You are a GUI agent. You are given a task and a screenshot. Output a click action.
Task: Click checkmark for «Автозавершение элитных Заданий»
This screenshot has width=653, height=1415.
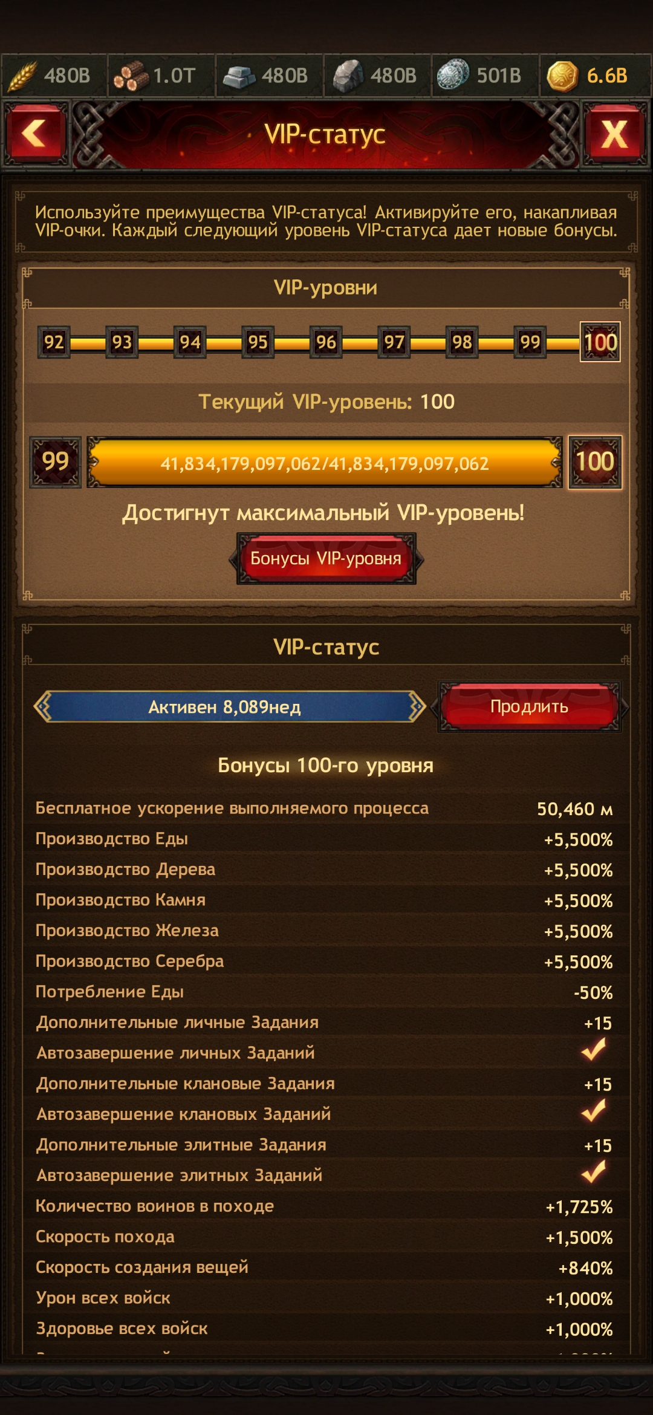[594, 1172]
